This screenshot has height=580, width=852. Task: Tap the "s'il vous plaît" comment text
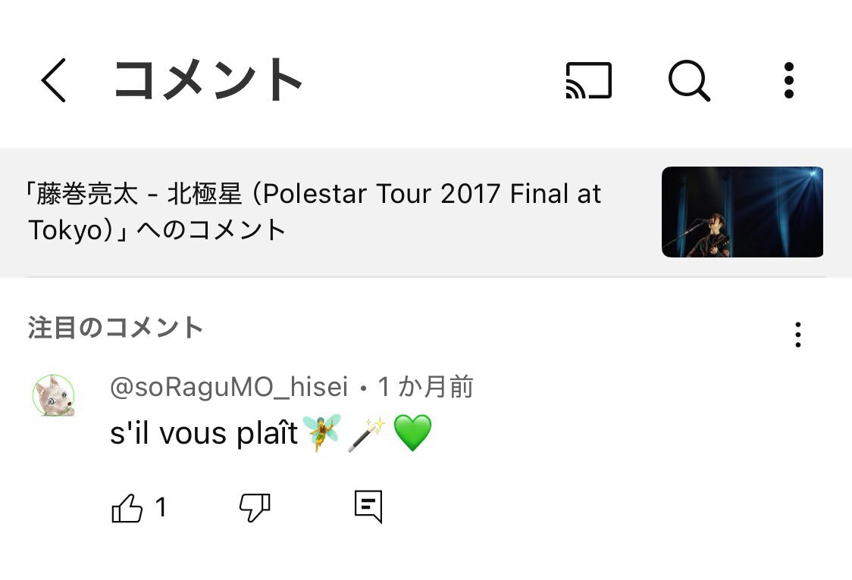pos(204,433)
